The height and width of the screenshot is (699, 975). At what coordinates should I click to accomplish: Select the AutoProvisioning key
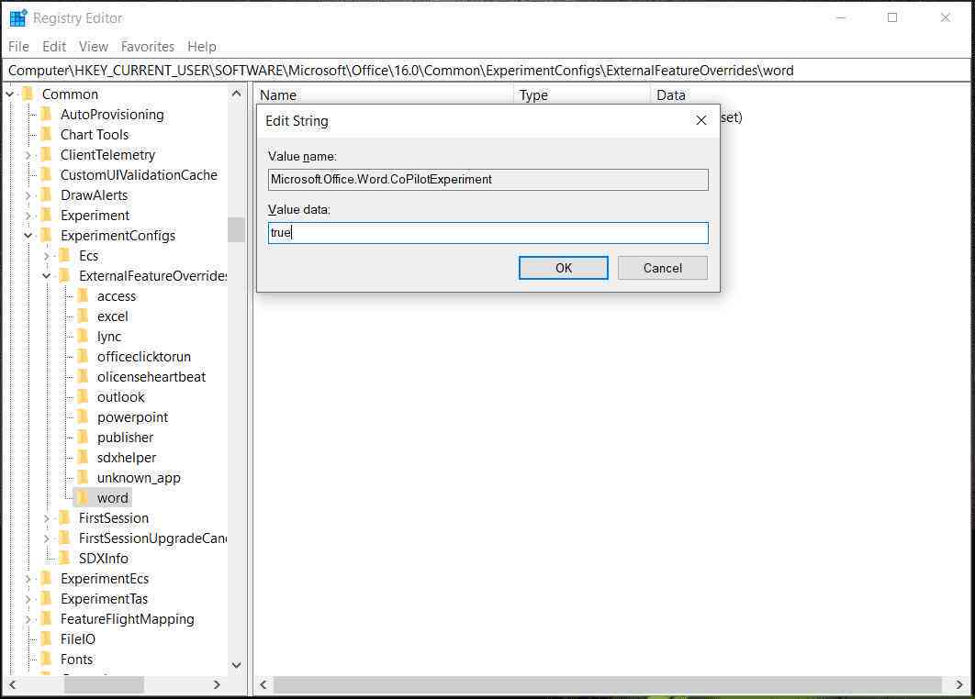click(x=112, y=115)
